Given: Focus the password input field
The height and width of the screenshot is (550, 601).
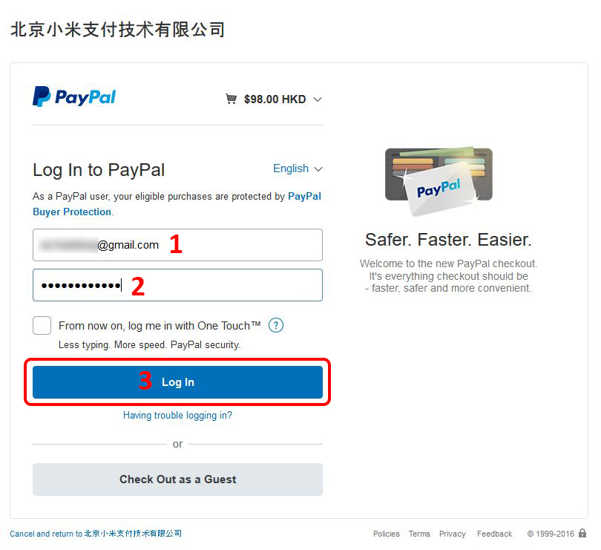Looking at the screenshot, I should point(177,285).
